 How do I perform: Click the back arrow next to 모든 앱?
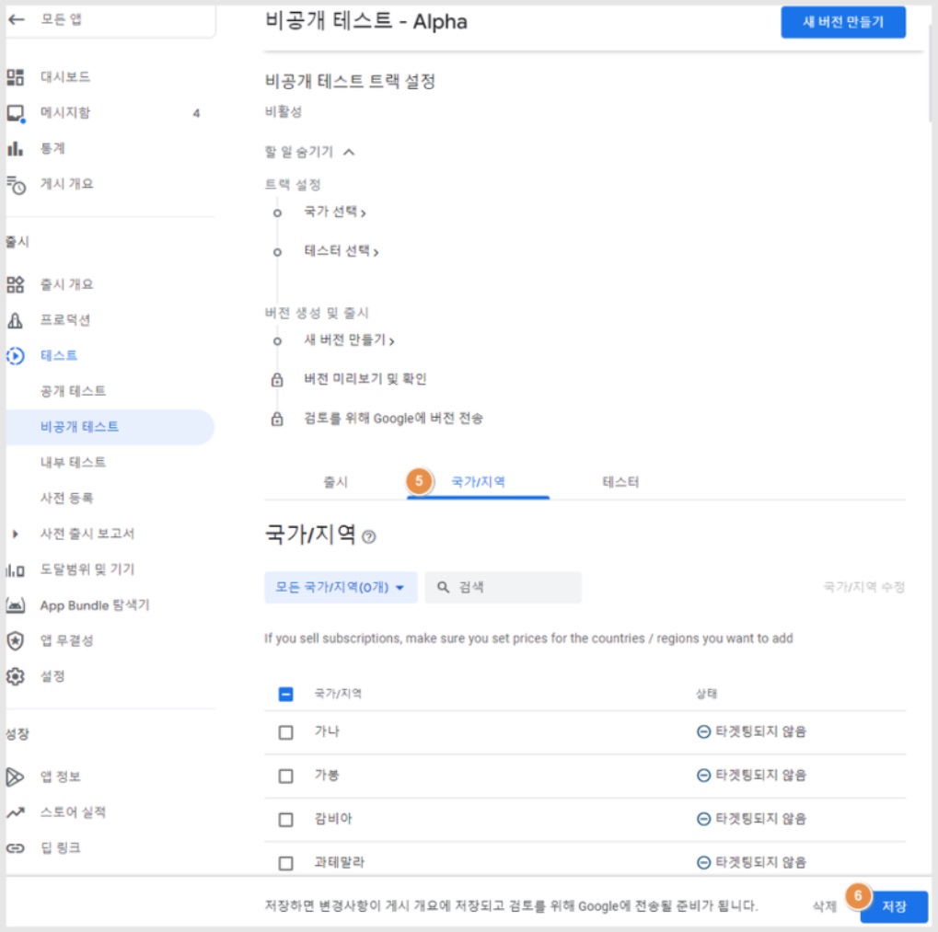(x=17, y=19)
